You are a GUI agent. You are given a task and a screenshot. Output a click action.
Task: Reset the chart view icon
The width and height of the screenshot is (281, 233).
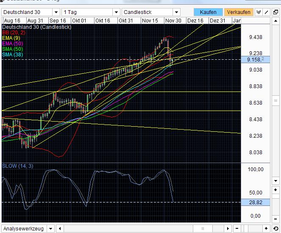click(x=275, y=228)
